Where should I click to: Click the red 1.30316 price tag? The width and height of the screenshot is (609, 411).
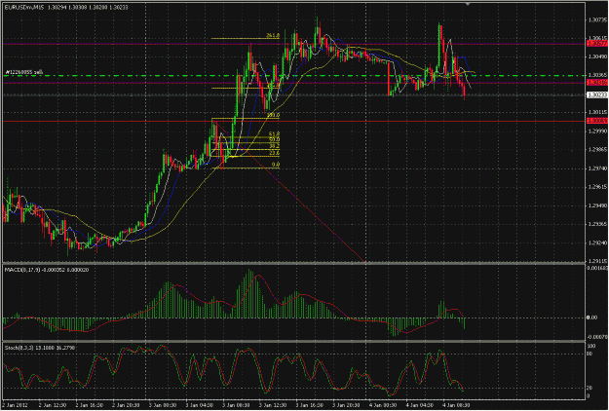point(596,82)
